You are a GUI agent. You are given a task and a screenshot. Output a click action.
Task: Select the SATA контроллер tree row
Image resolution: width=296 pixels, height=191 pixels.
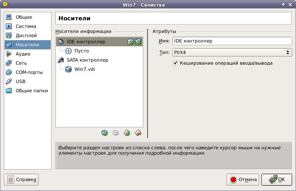[99, 60]
